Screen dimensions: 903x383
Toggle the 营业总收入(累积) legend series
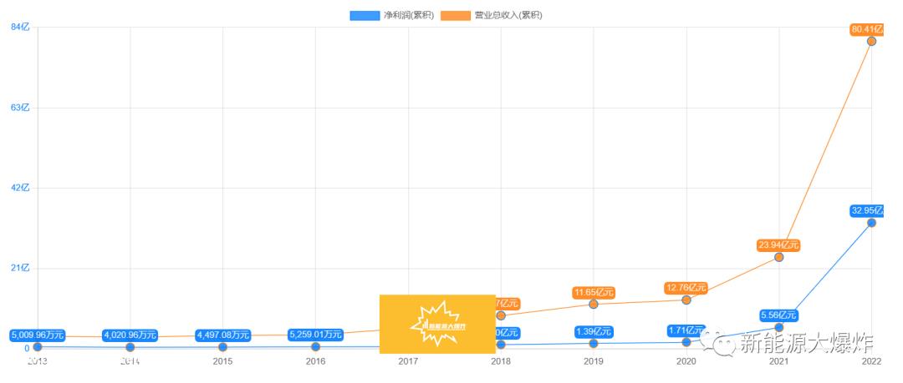492,16
